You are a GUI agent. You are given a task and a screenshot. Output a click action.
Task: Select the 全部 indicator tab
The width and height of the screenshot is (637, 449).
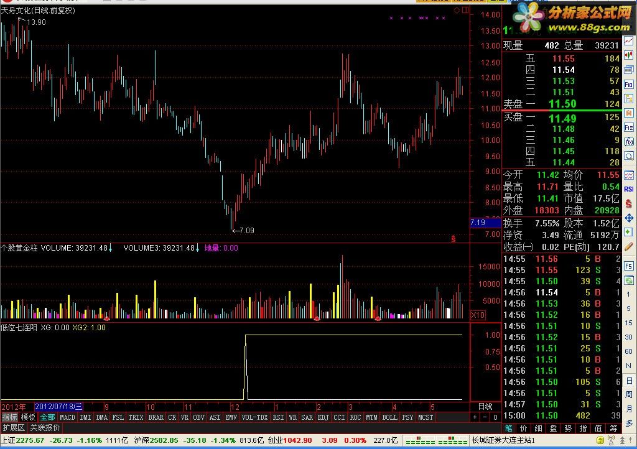pyautogui.click(x=47, y=417)
